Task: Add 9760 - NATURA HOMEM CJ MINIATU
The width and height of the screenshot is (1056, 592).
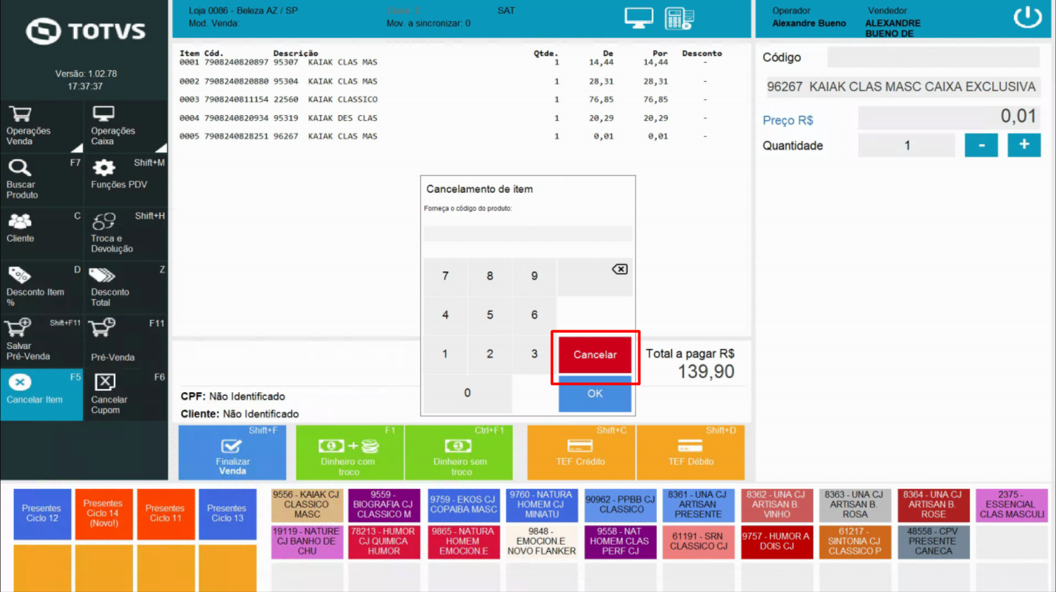Action: (x=542, y=505)
